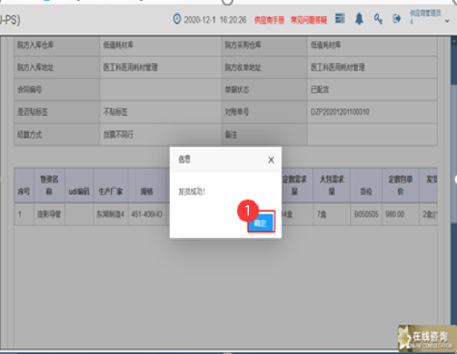Open notifications with the bell icon

[359, 19]
